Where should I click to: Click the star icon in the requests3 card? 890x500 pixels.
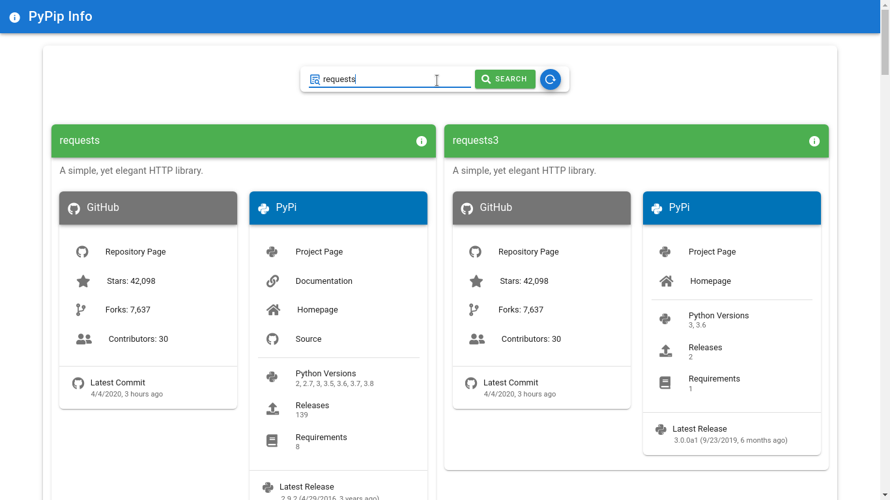pos(476,281)
